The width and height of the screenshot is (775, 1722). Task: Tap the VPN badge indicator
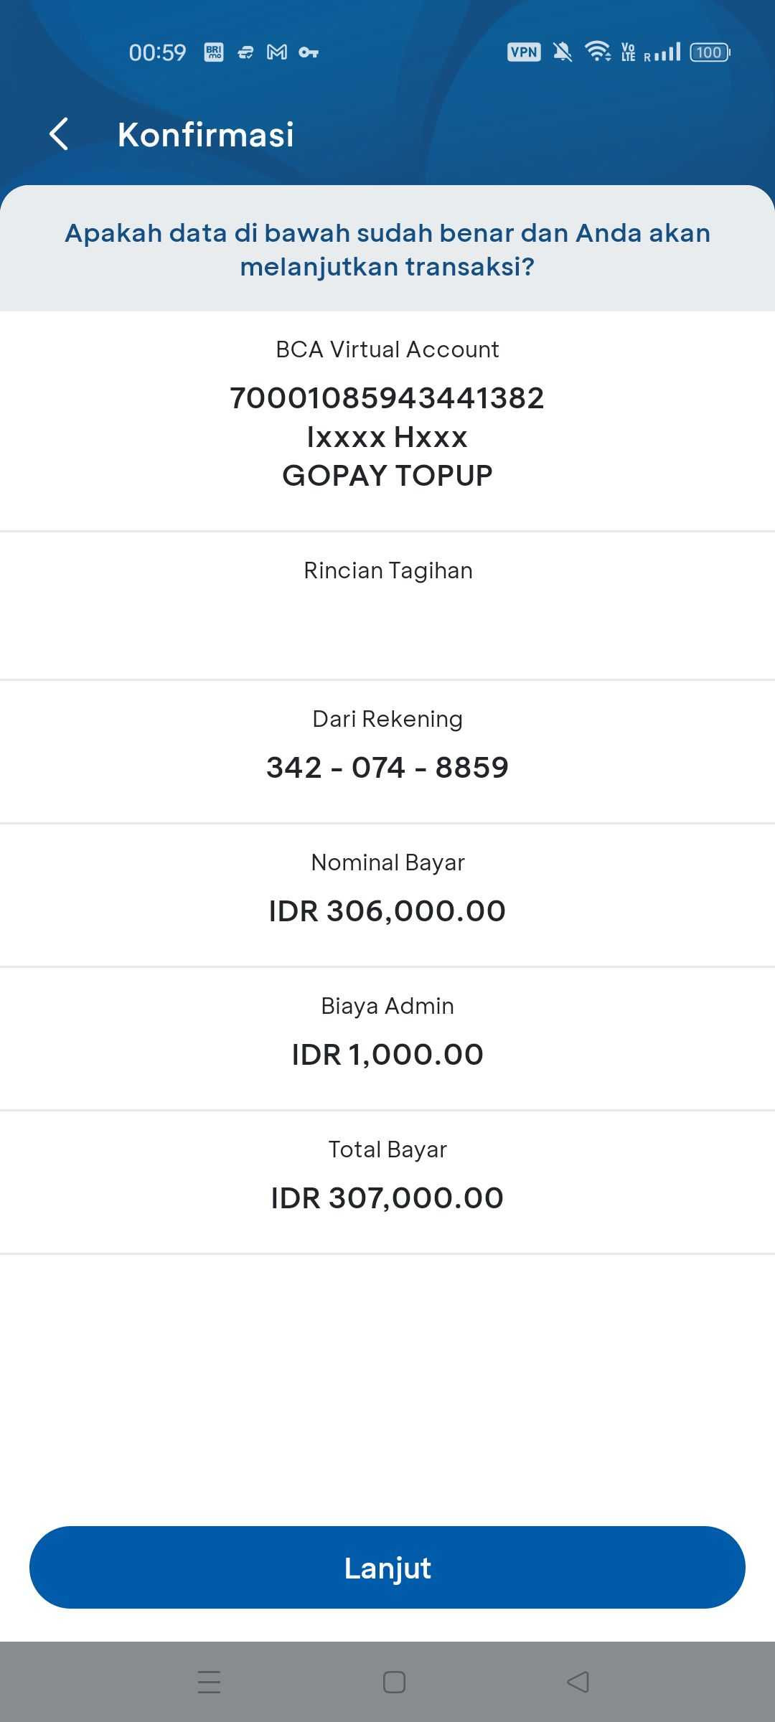524,52
